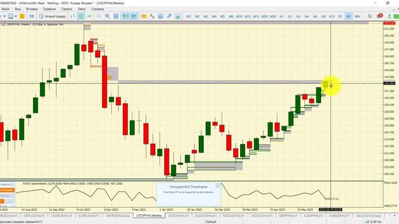The width and height of the screenshot is (399, 224).
Task: Open the Справка menu
Action: [x=97, y=9]
